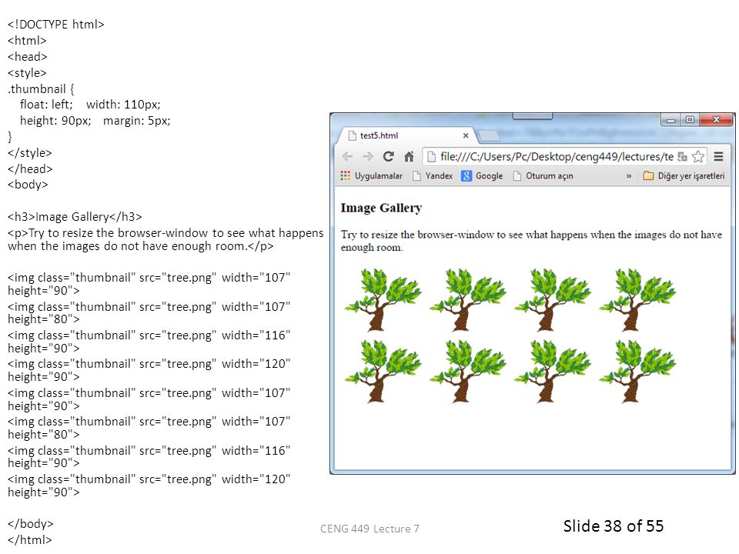Click the browser forward arrow
This screenshot has width=739, height=554.
coord(368,156)
